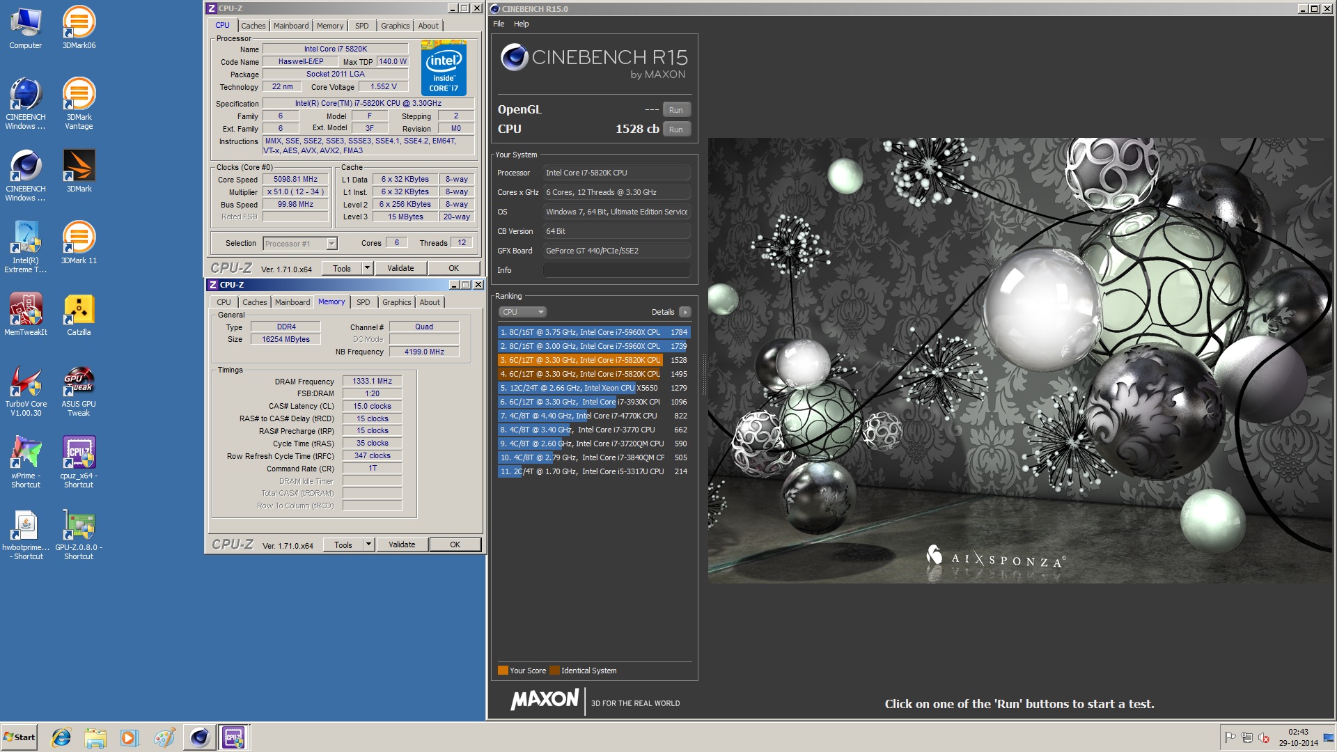Expand ranking Details arrow in Cinebench
This screenshot has width=1337, height=752.
685,312
